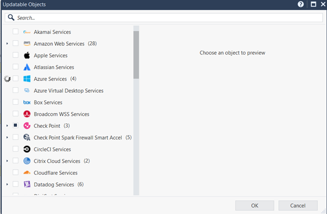Check Azure Virtual Desktop Services checkbox
This screenshot has width=327, height=214.
point(16,90)
